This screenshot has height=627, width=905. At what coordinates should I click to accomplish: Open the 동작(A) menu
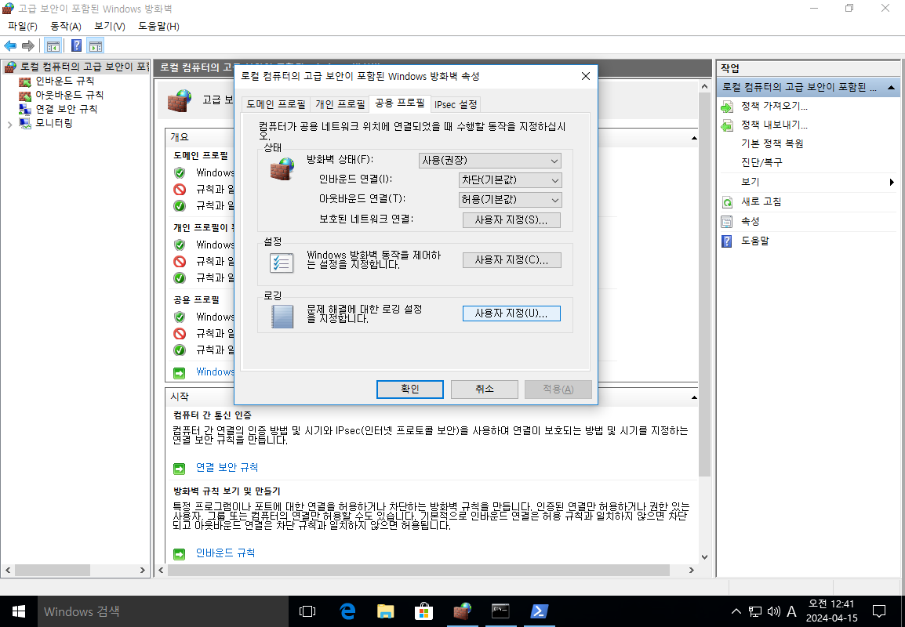pos(66,27)
